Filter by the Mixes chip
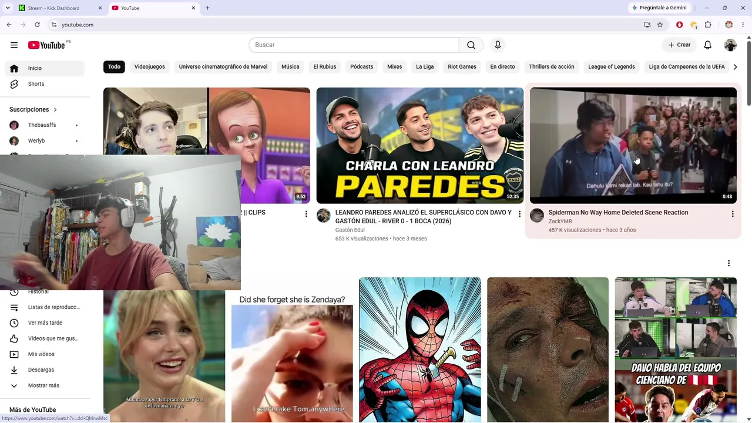This screenshot has height=423, width=752. pos(395,67)
